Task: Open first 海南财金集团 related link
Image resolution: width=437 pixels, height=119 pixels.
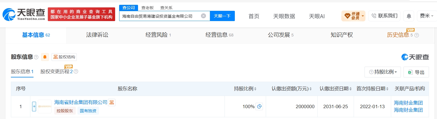Action: pyautogui.click(x=408, y=103)
